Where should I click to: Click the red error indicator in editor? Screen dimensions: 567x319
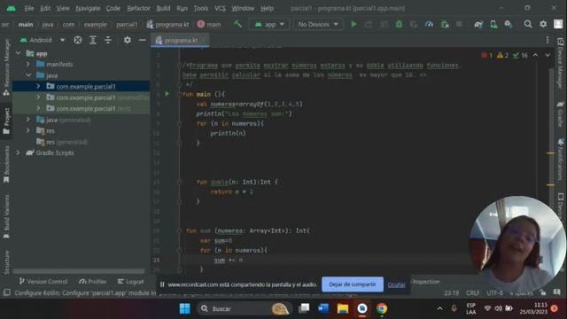486,55
